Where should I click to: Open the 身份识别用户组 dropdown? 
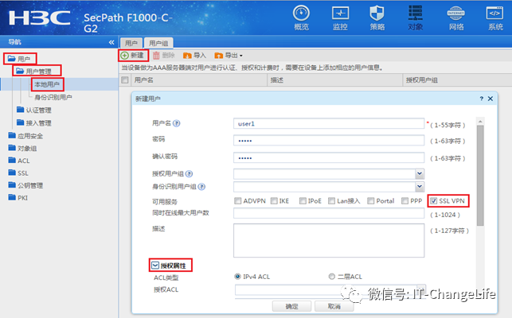pos(420,187)
